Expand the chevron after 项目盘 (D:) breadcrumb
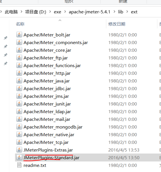 [x=50, y=12]
